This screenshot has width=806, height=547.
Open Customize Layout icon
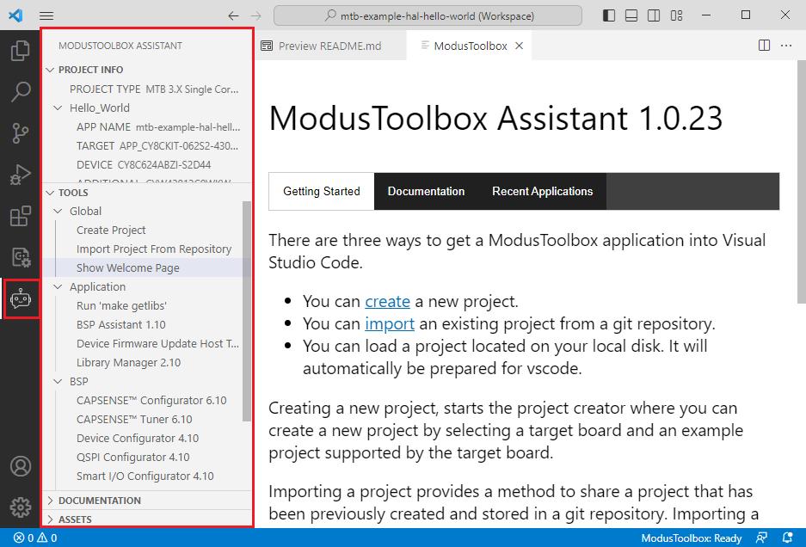(x=676, y=15)
